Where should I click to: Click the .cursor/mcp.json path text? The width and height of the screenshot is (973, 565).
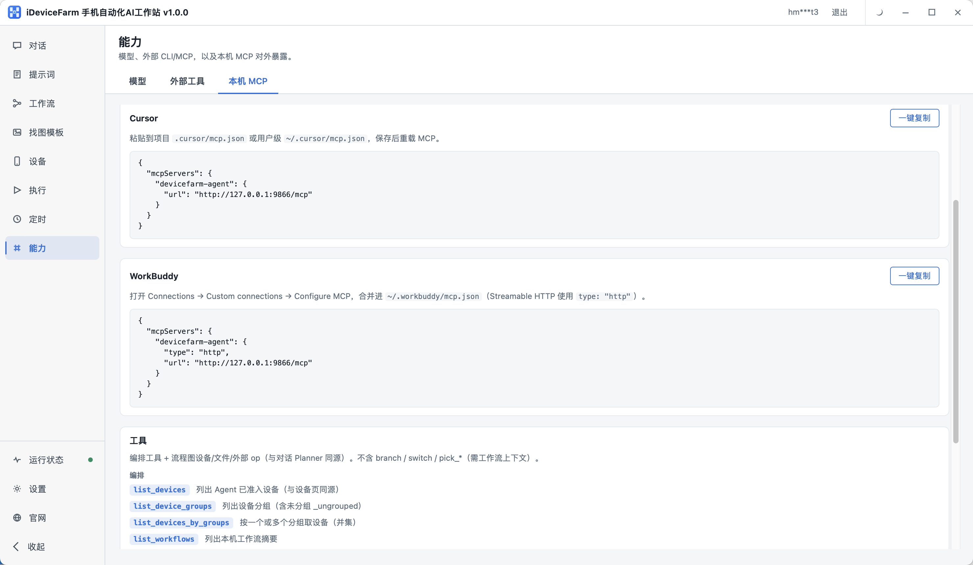click(x=209, y=138)
